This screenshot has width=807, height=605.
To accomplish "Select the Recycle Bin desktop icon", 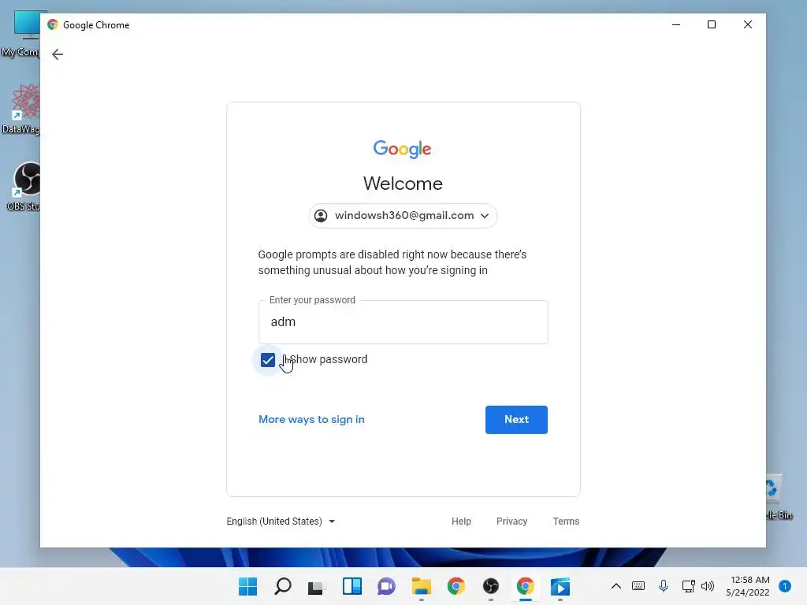I will pos(779,497).
